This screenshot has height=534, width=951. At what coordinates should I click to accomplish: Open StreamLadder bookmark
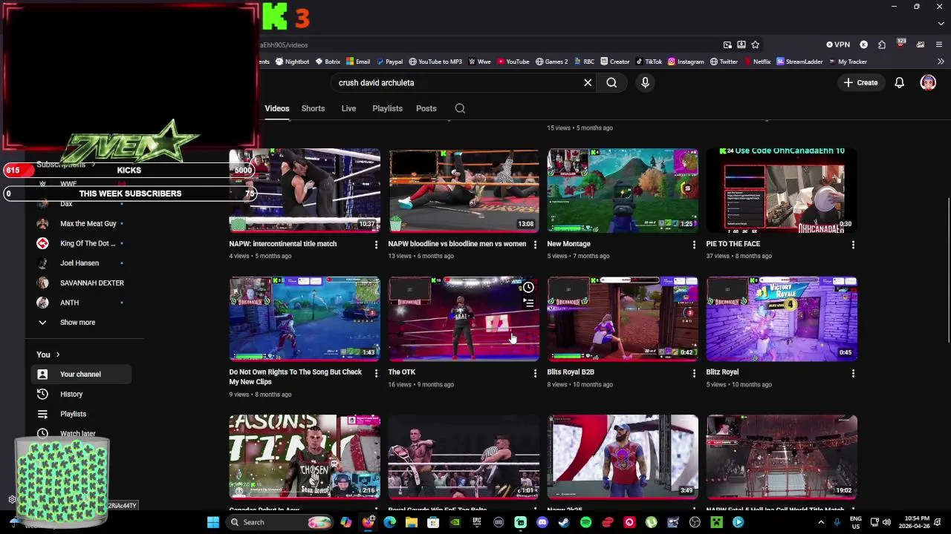pos(799,62)
